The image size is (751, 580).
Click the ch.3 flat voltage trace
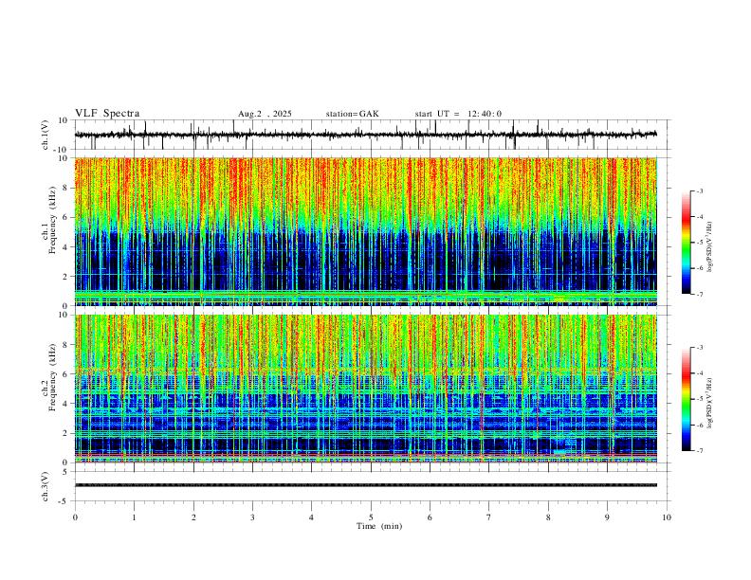(x=366, y=485)
